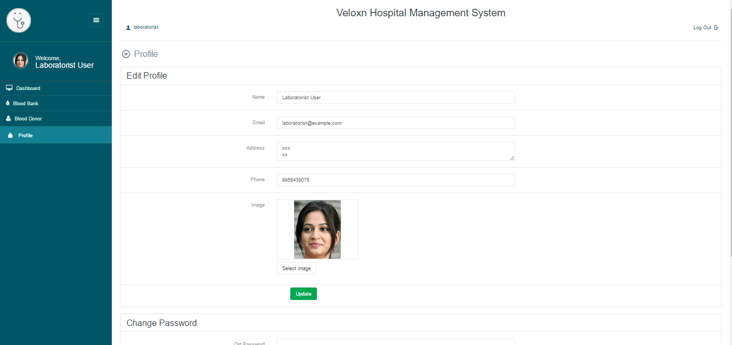This screenshot has width=732, height=345.
Task: Click the Blood Donor person icon
Action: pyautogui.click(x=8, y=118)
